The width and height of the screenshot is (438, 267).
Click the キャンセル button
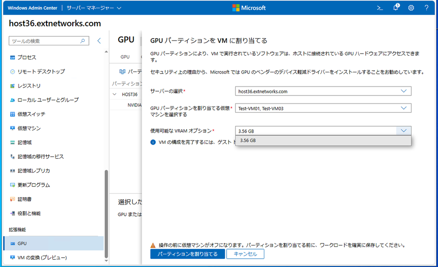coord(245,254)
